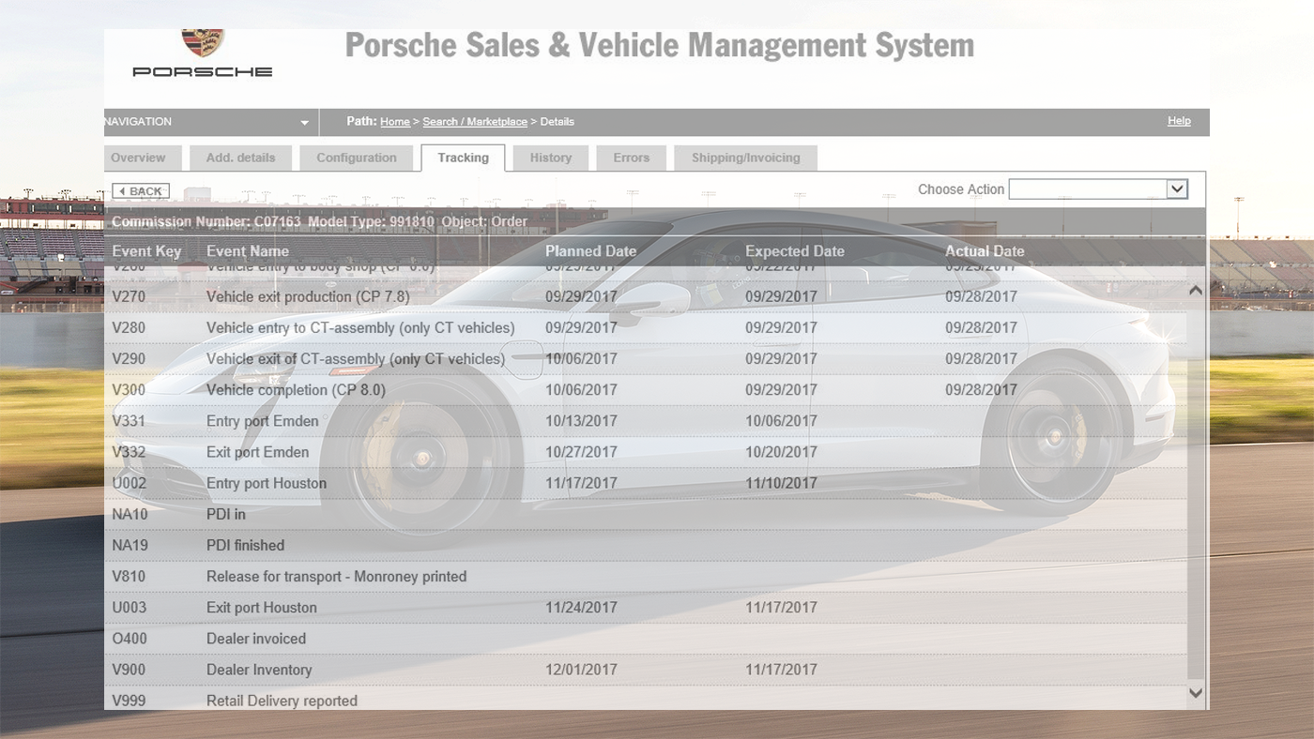Click the Retail Delivery reported event
Viewport: 1314px width, 739px height.
tap(282, 701)
